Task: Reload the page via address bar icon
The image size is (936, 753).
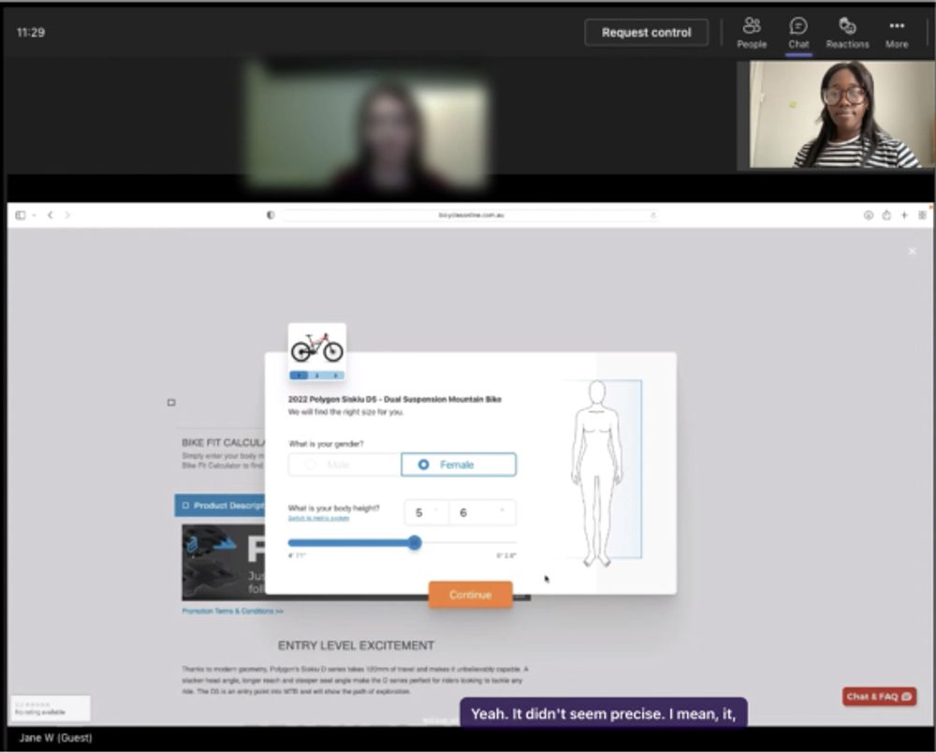Action: click(x=653, y=215)
